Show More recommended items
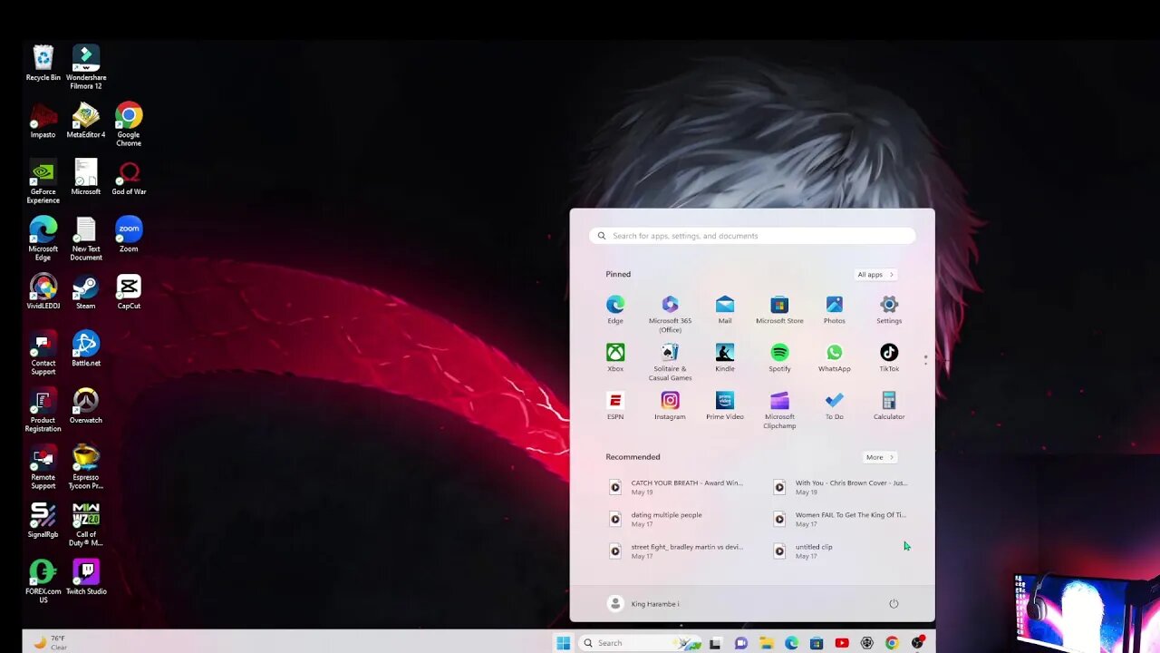 pos(879,457)
